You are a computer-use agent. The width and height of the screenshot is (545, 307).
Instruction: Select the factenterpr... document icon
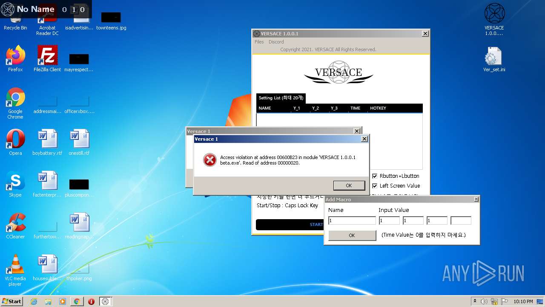[x=47, y=184]
